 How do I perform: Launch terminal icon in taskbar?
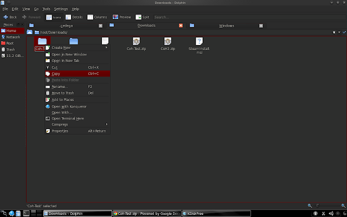tap(27, 213)
